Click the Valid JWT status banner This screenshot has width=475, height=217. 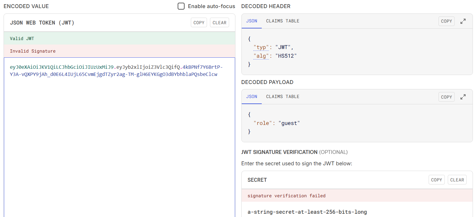tap(119, 39)
